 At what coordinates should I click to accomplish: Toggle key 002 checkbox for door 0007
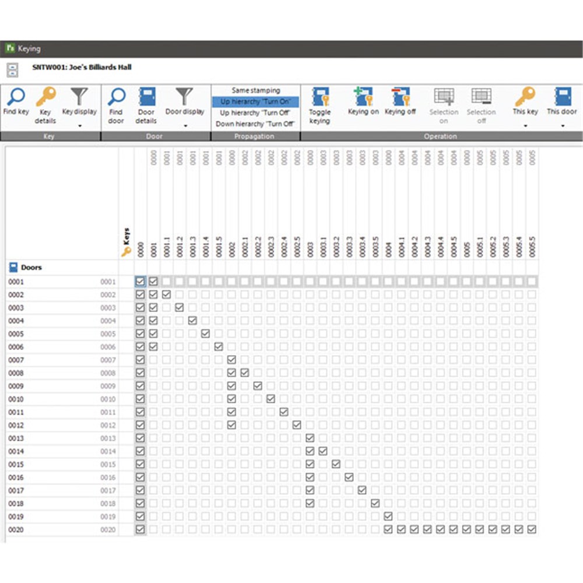coord(231,360)
